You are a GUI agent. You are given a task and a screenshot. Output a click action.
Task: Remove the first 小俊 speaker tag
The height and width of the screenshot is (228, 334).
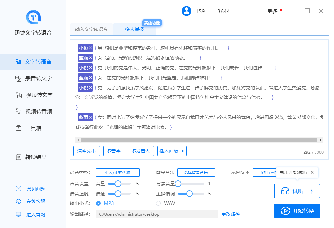tap(91, 48)
